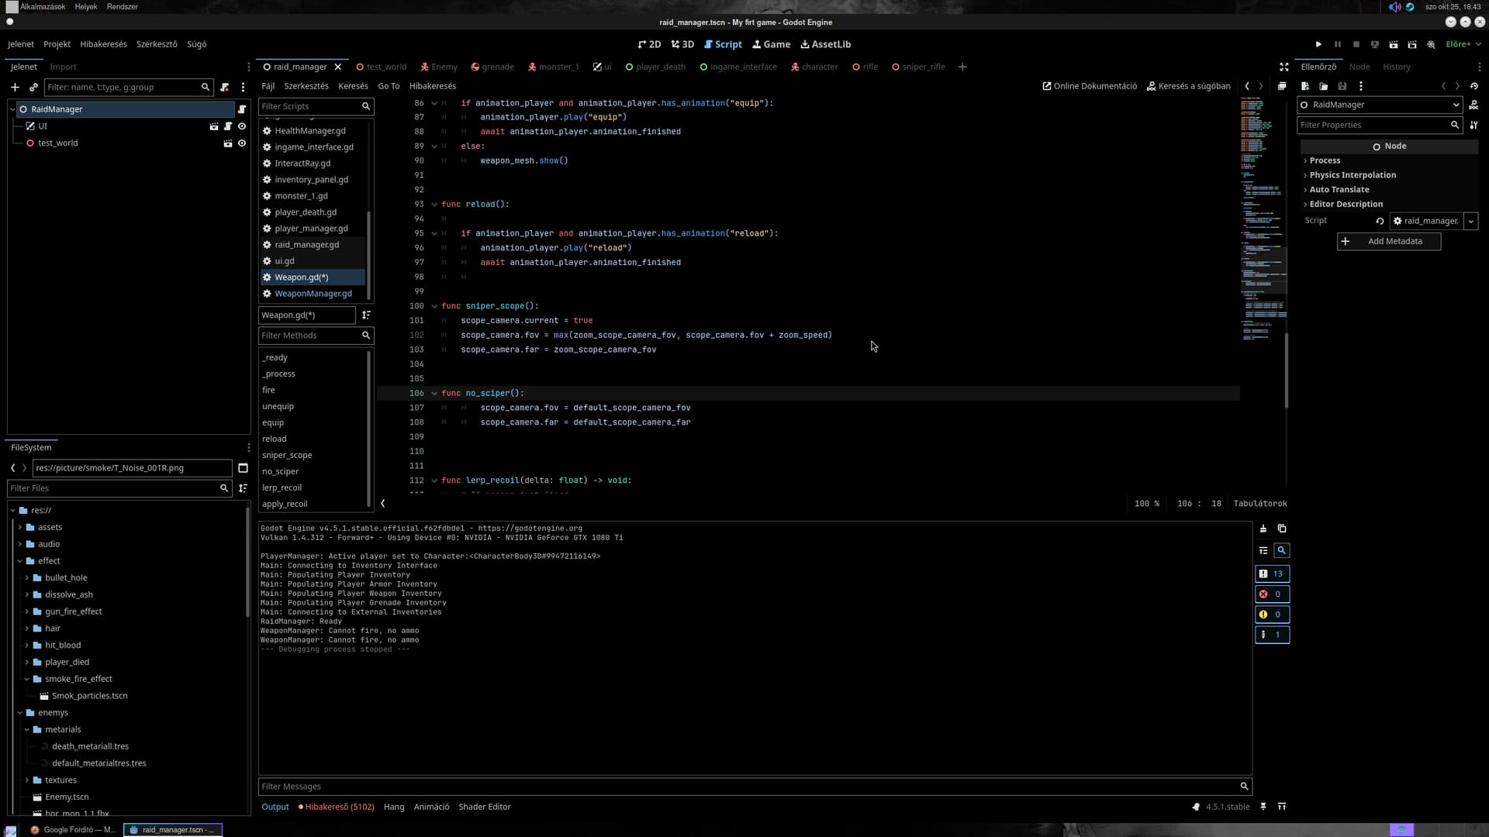Toggle error messages filter in output
The height and width of the screenshot is (837, 1489).
click(1272, 594)
